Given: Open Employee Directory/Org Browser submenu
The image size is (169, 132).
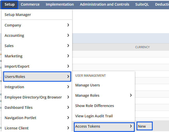Looking at the screenshot, I should [x=37, y=97].
